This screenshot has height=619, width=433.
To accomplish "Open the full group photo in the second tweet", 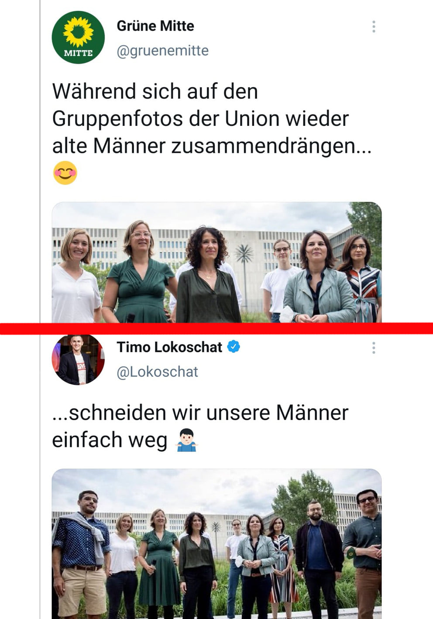I will pyautogui.click(x=216, y=543).
